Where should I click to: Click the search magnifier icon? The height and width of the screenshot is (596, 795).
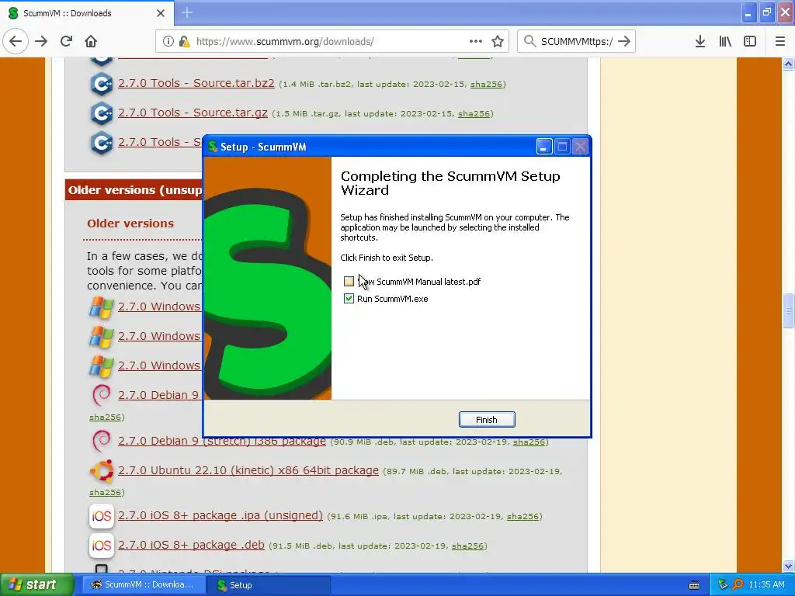529,41
